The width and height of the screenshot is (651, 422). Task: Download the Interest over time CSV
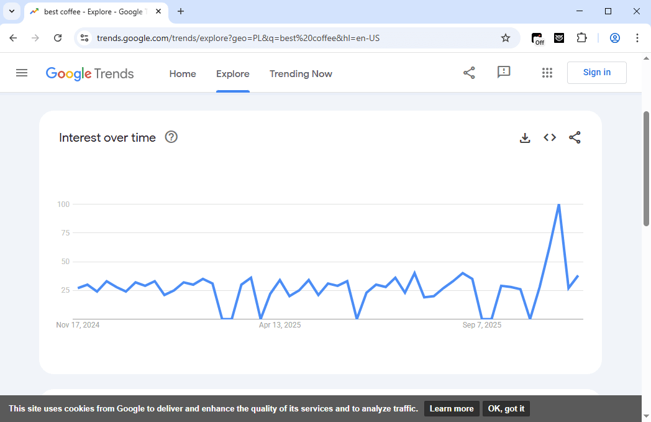click(525, 138)
